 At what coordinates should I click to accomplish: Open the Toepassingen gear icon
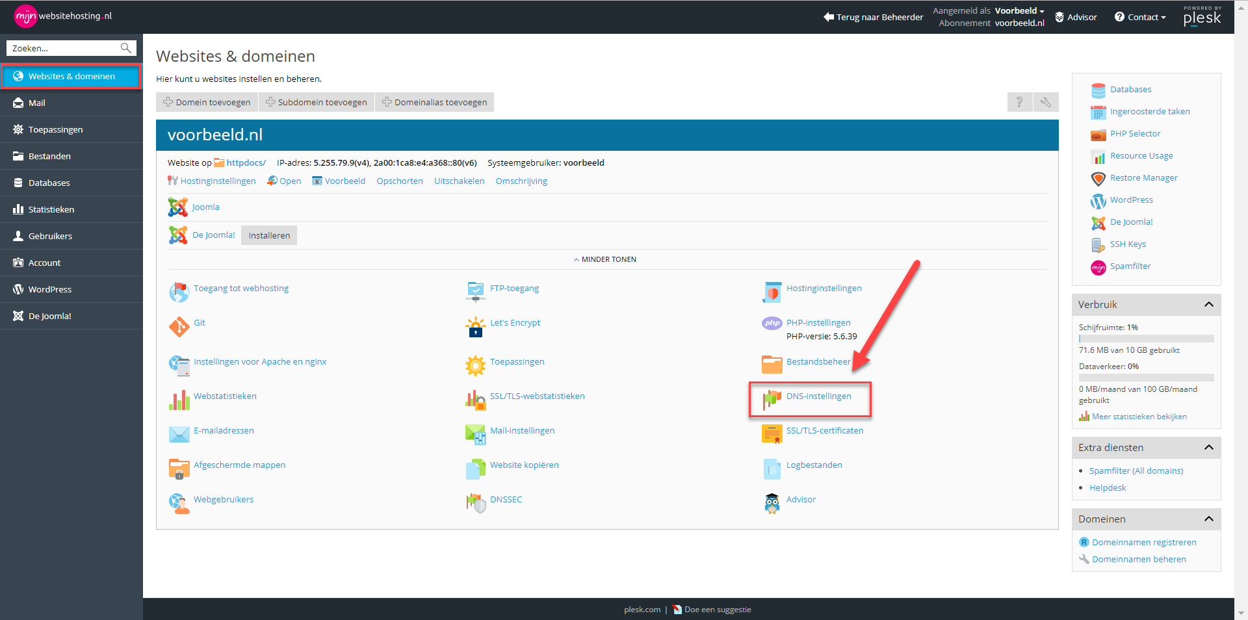[475, 366]
